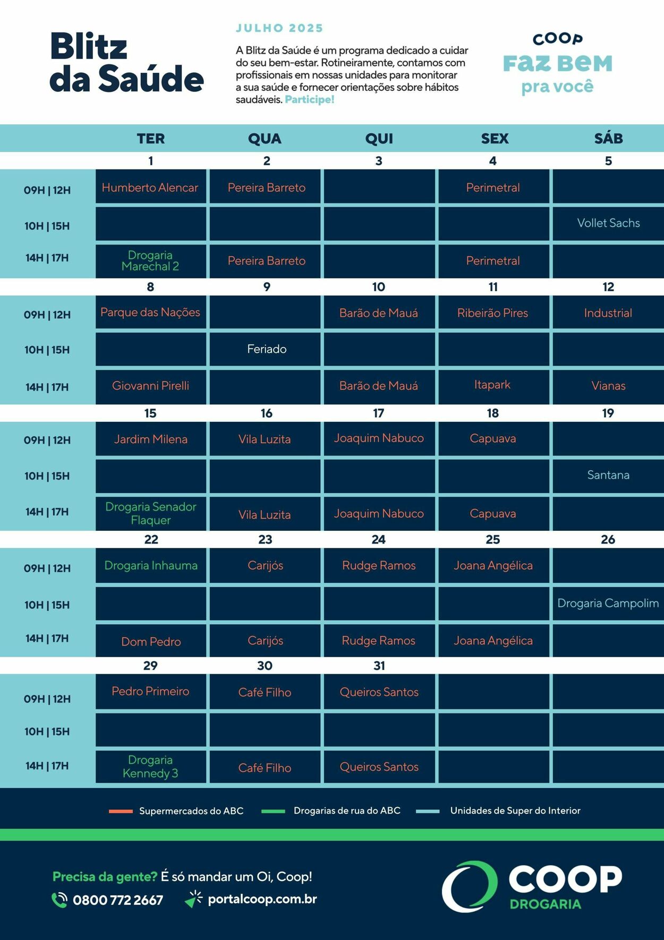The width and height of the screenshot is (664, 940).
Task: Click the orange Supermercados do ABC legend swatch
Action: [x=121, y=811]
